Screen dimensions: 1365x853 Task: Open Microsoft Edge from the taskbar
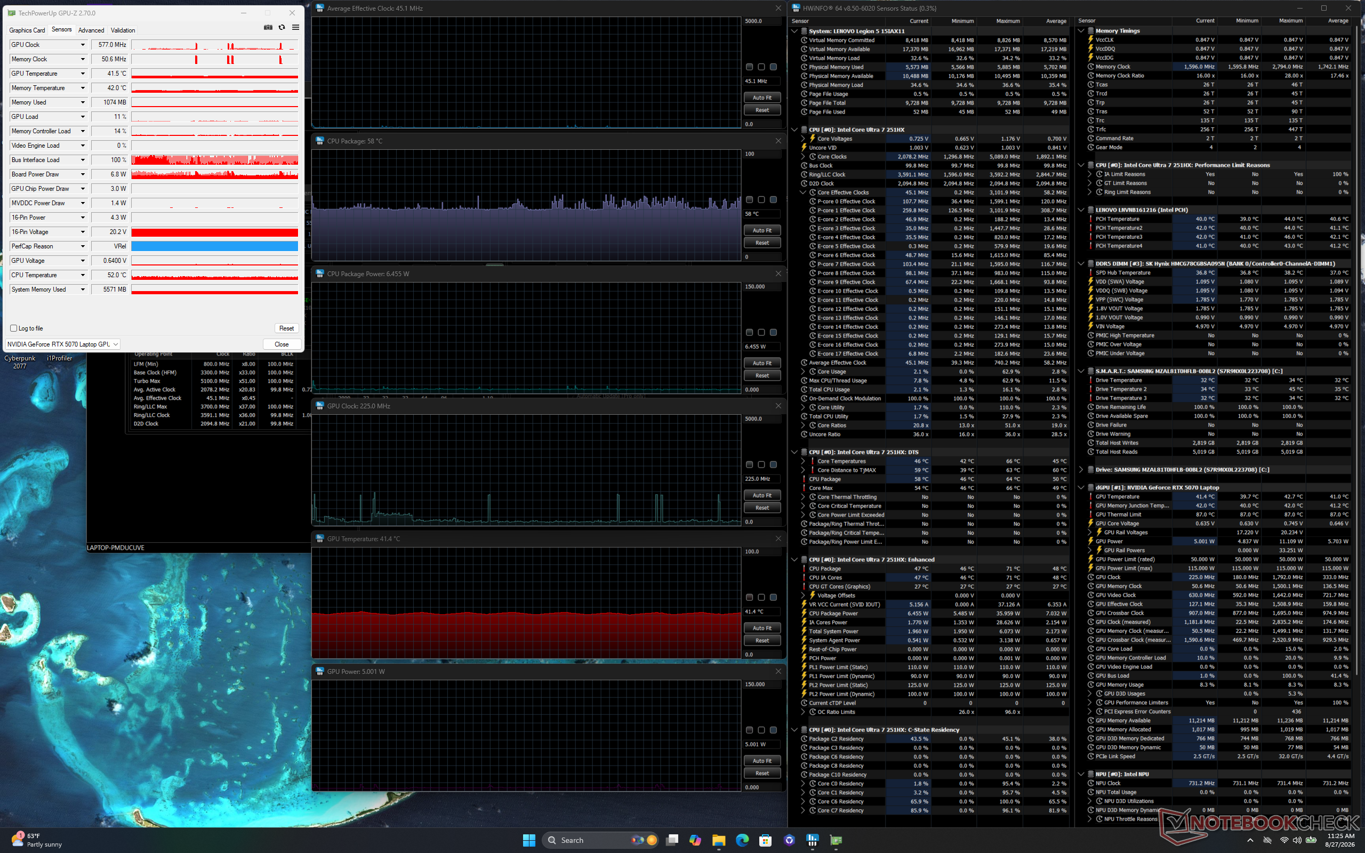(742, 840)
